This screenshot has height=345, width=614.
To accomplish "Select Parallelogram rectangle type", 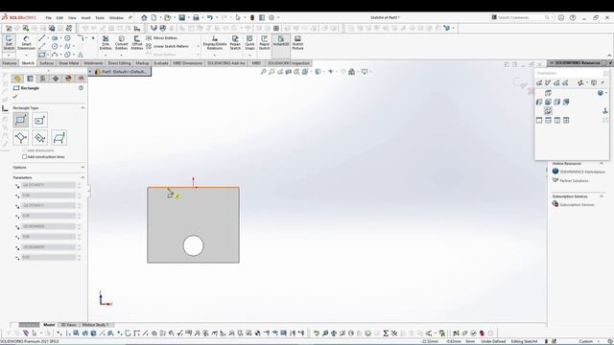I will [x=59, y=138].
